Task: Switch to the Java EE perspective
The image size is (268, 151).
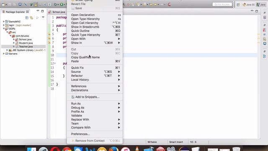Action: tap(248, 5)
